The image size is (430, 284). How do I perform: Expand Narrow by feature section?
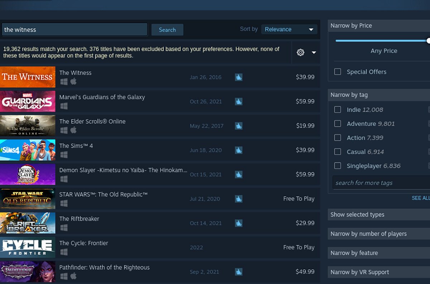379,253
